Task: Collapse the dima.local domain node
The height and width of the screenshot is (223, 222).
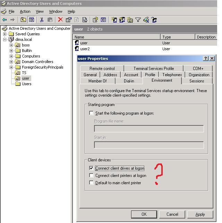Action: [5, 39]
